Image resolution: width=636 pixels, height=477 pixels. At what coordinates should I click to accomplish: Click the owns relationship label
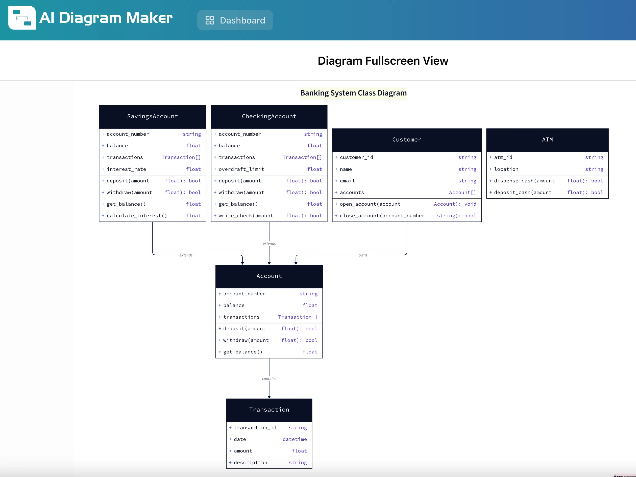coord(363,255)
